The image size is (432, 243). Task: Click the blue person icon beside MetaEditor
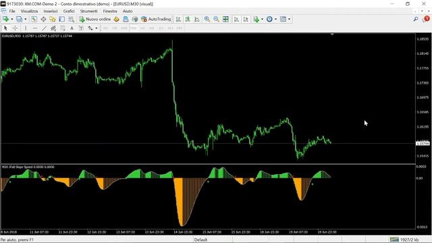coord(126,19)
